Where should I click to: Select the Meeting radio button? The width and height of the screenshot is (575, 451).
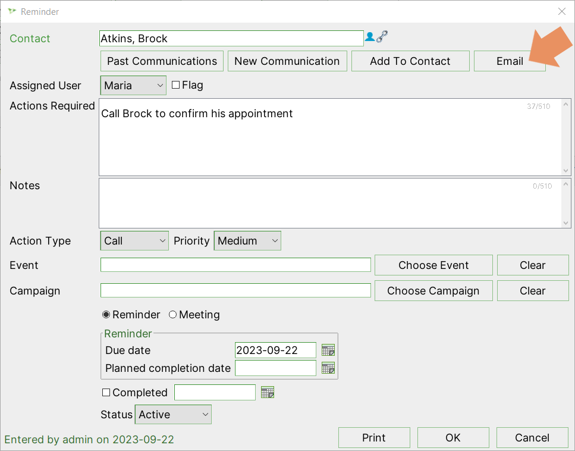click(x=172, y=315)
